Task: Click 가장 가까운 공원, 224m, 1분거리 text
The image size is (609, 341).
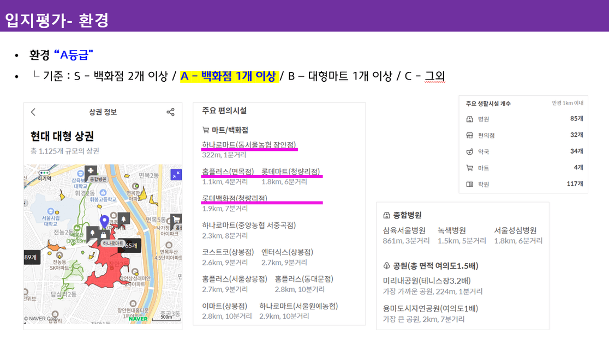Action: 433,291
